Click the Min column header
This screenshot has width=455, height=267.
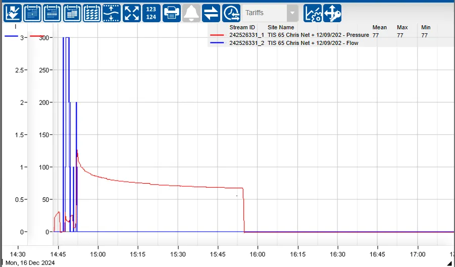(426, 27)
